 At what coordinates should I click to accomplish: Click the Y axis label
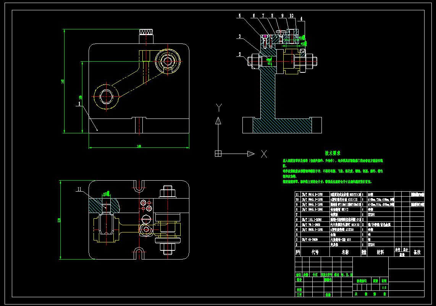(219, 107)
